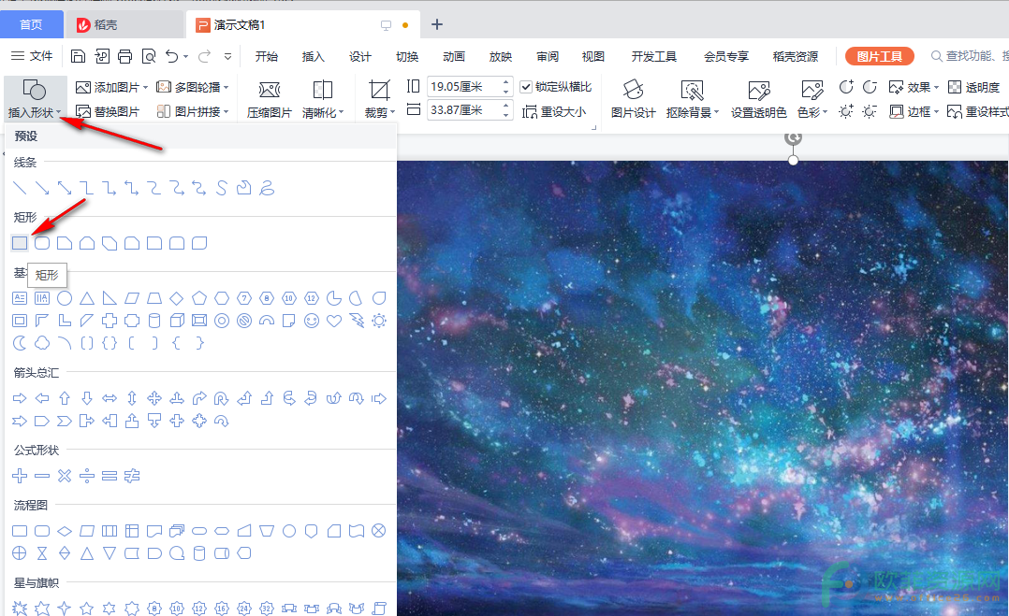Switch to the 视图 tab
This screenshot has width=1009, height=616.
[593, 56]
